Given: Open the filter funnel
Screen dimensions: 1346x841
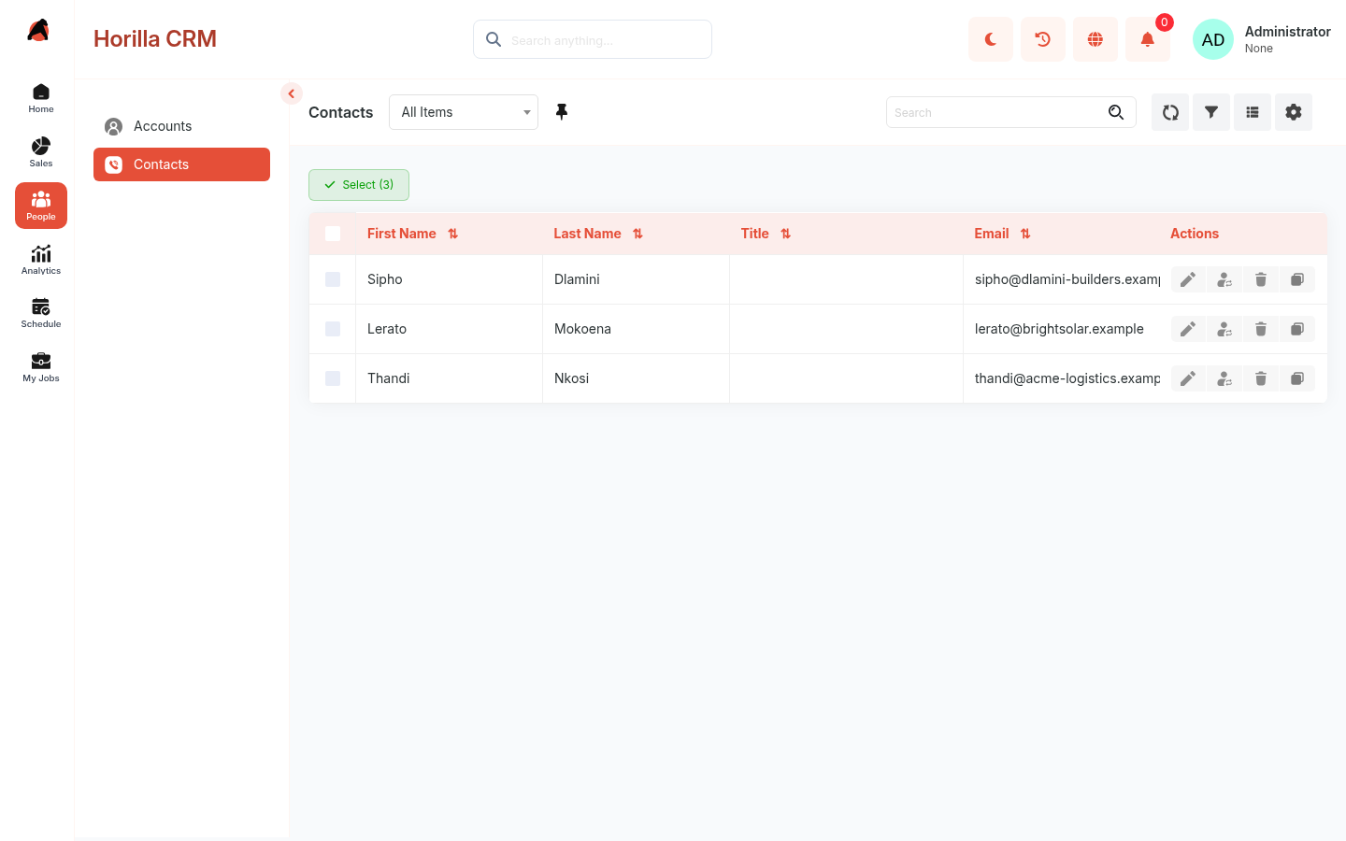Looking at the screenshot, I should coord(1211,112).
